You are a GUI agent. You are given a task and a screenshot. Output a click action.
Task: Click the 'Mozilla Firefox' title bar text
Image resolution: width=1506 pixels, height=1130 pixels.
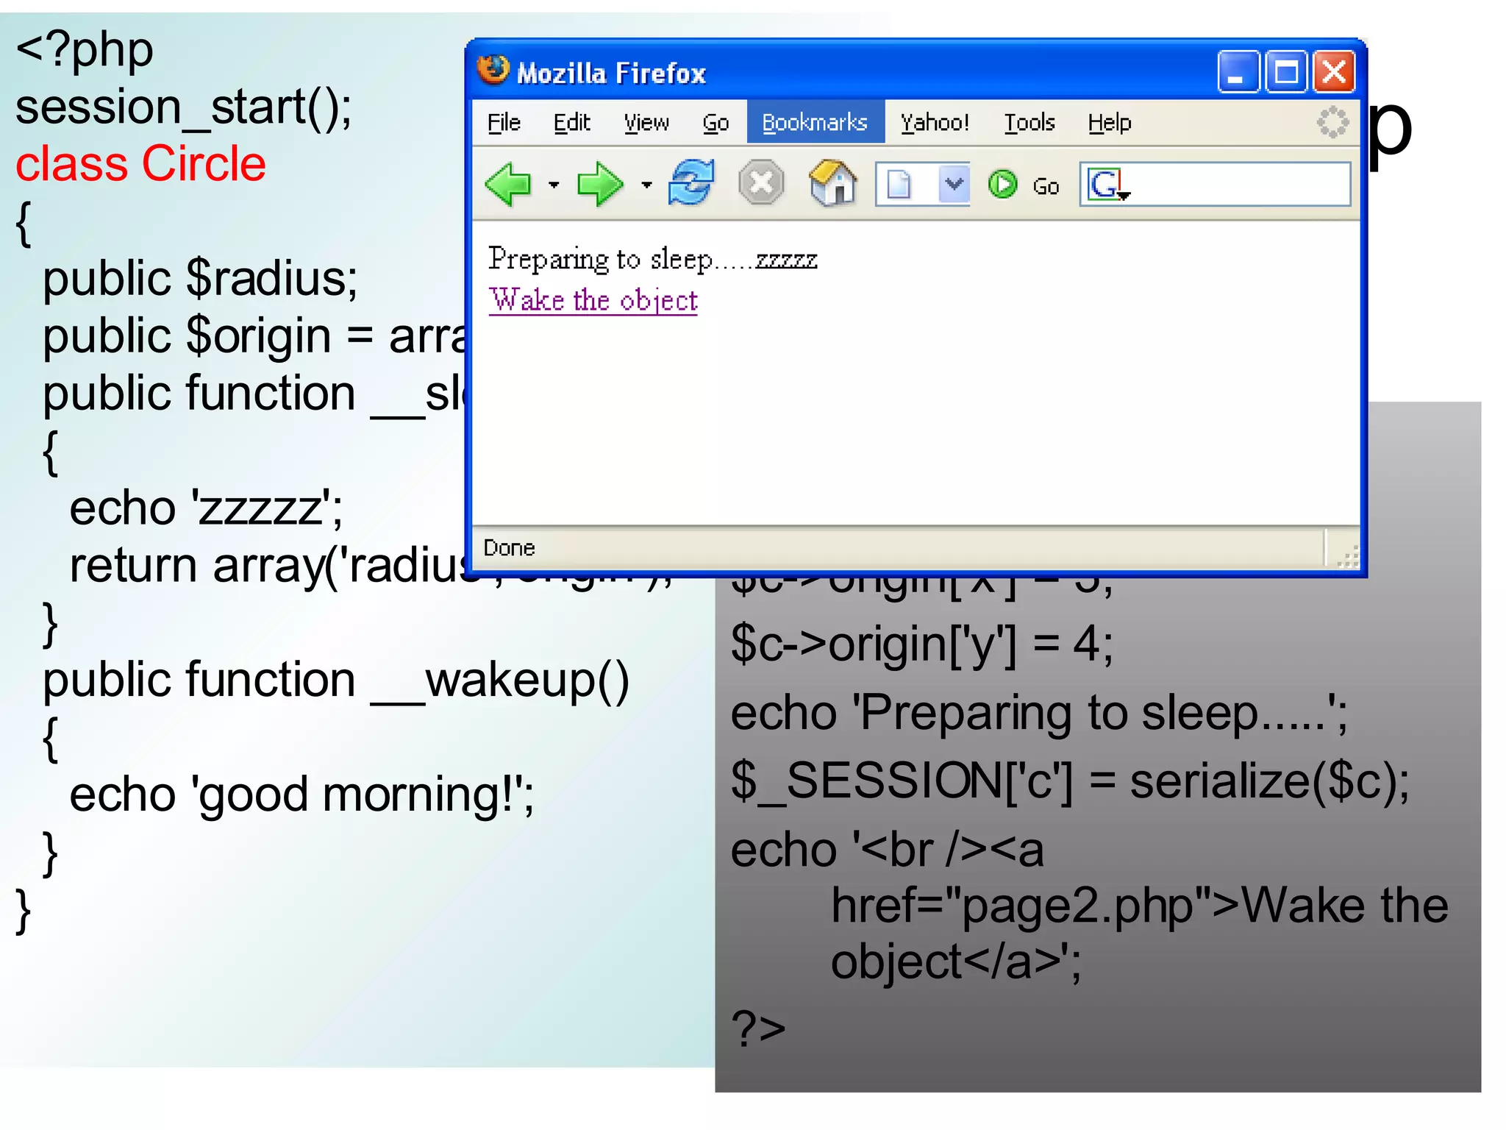[x=611, y=73]
